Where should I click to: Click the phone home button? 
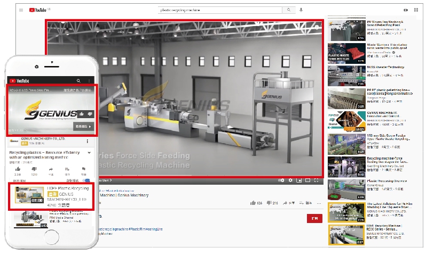[52, 237]
